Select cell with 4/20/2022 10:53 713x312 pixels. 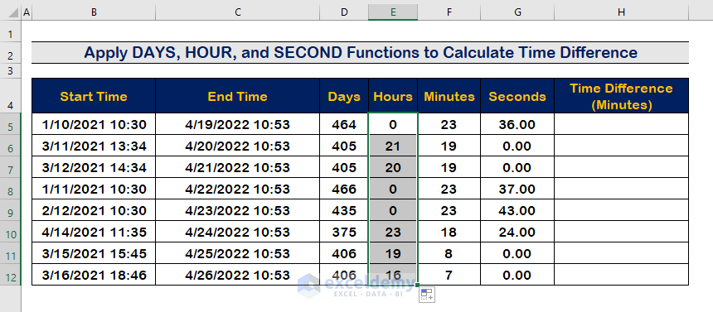tap(237, 146)
